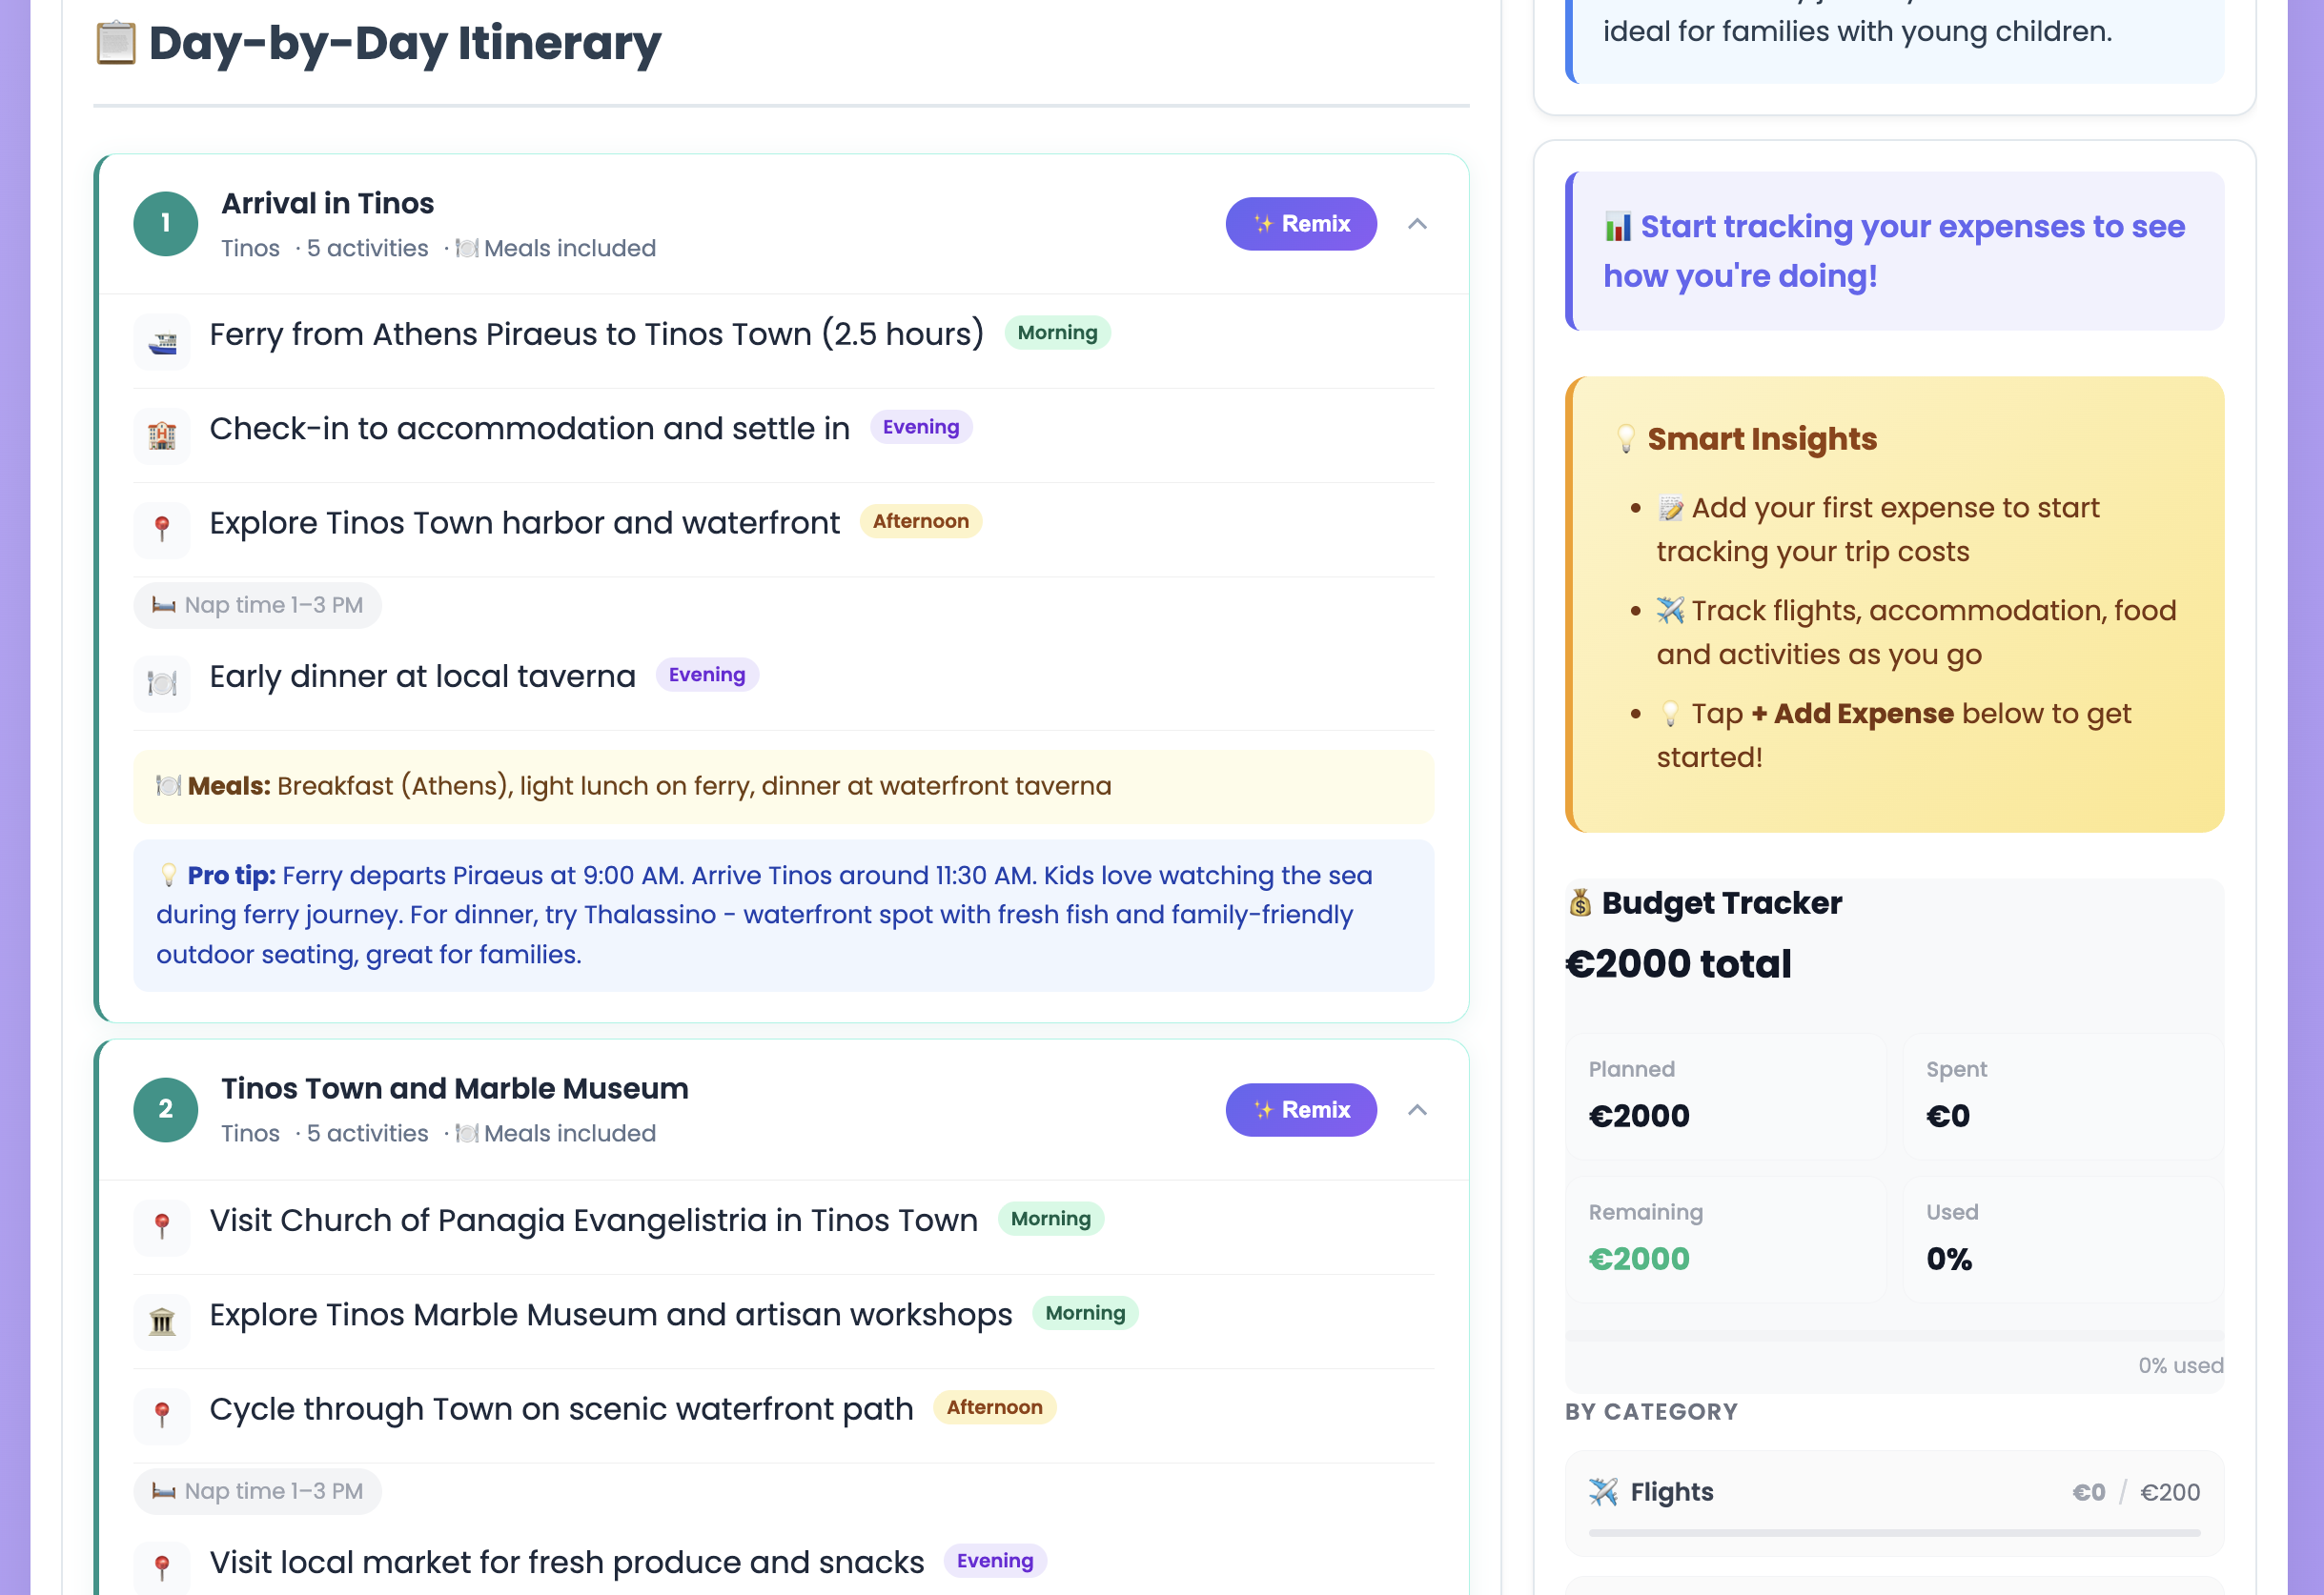Click the ferry icon beside Athens Piraeus activity
Image resolution: width=2324 pixels, height=1595 pixels.
pos(162,343)
